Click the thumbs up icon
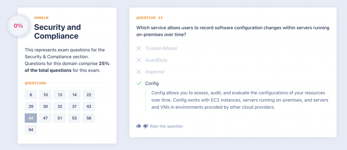 coord(139,126)
